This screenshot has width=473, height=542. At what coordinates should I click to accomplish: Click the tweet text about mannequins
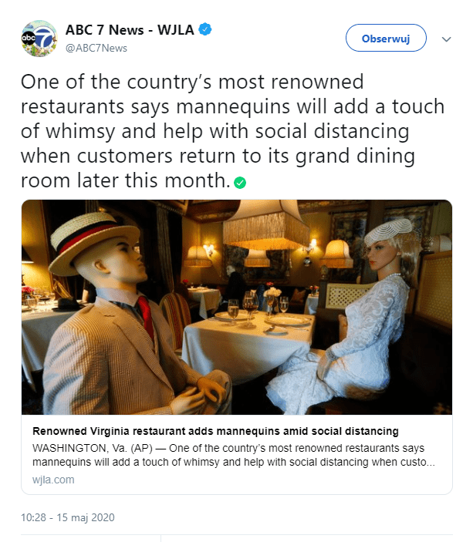pyautogui.click(x=216, y=131)
